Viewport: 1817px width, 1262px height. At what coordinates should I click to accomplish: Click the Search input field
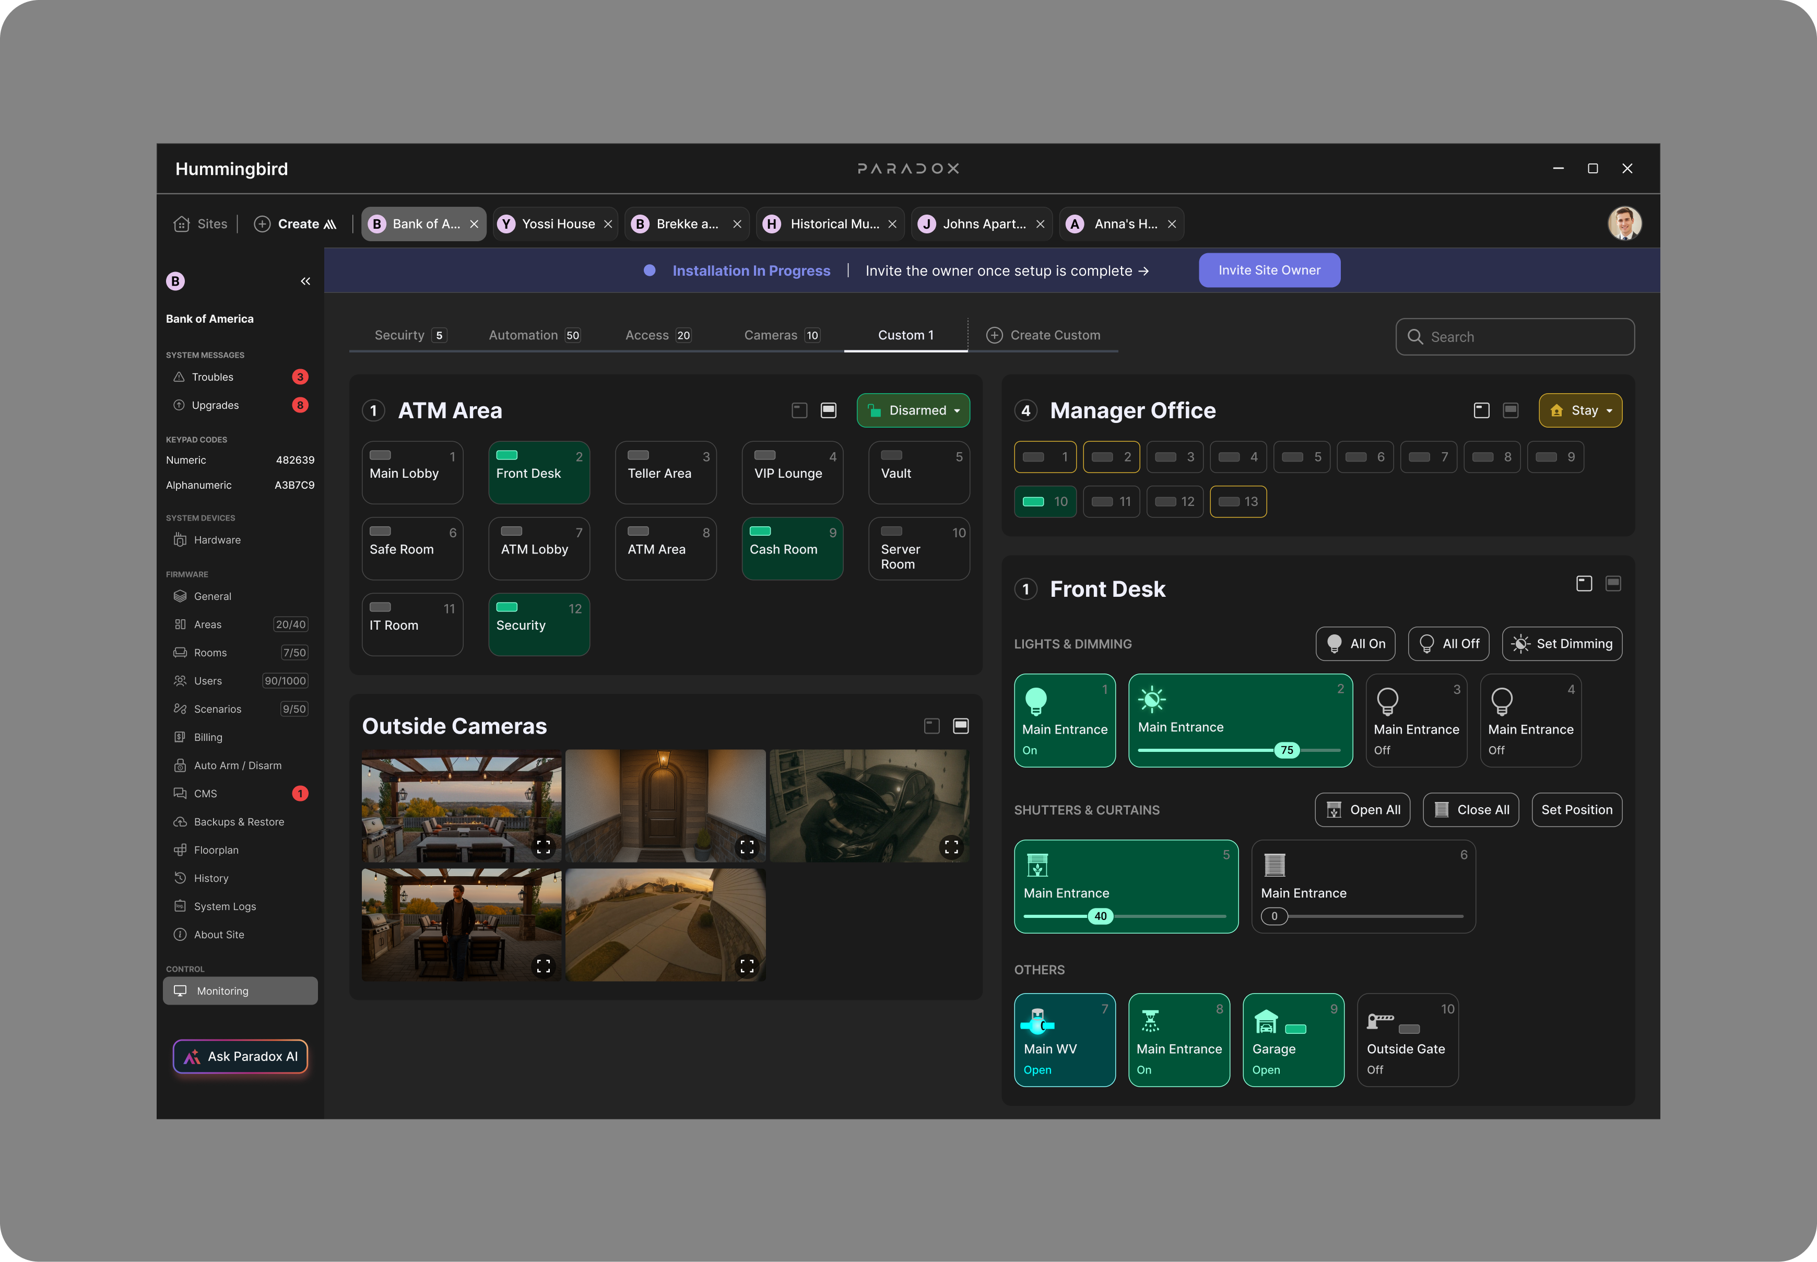(1515, 337)
